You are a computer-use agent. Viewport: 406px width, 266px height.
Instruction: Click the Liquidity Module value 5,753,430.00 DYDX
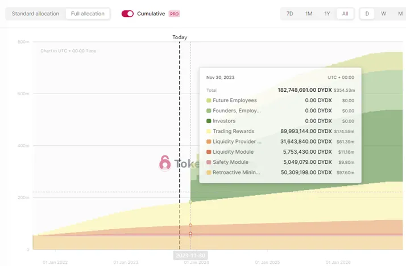click(x=308, y=152)
